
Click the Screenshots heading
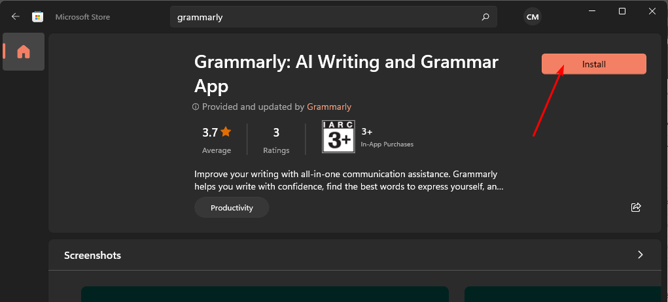(x=92, y=255)
